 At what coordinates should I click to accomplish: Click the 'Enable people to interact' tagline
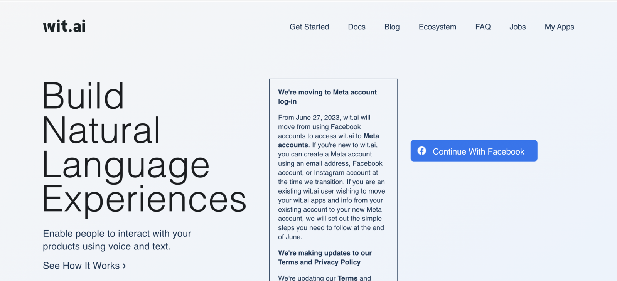pyautogui.click(x=117, y=240)
